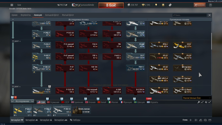
Task: Open the Магазин shop cart
Action: point(199,5)
